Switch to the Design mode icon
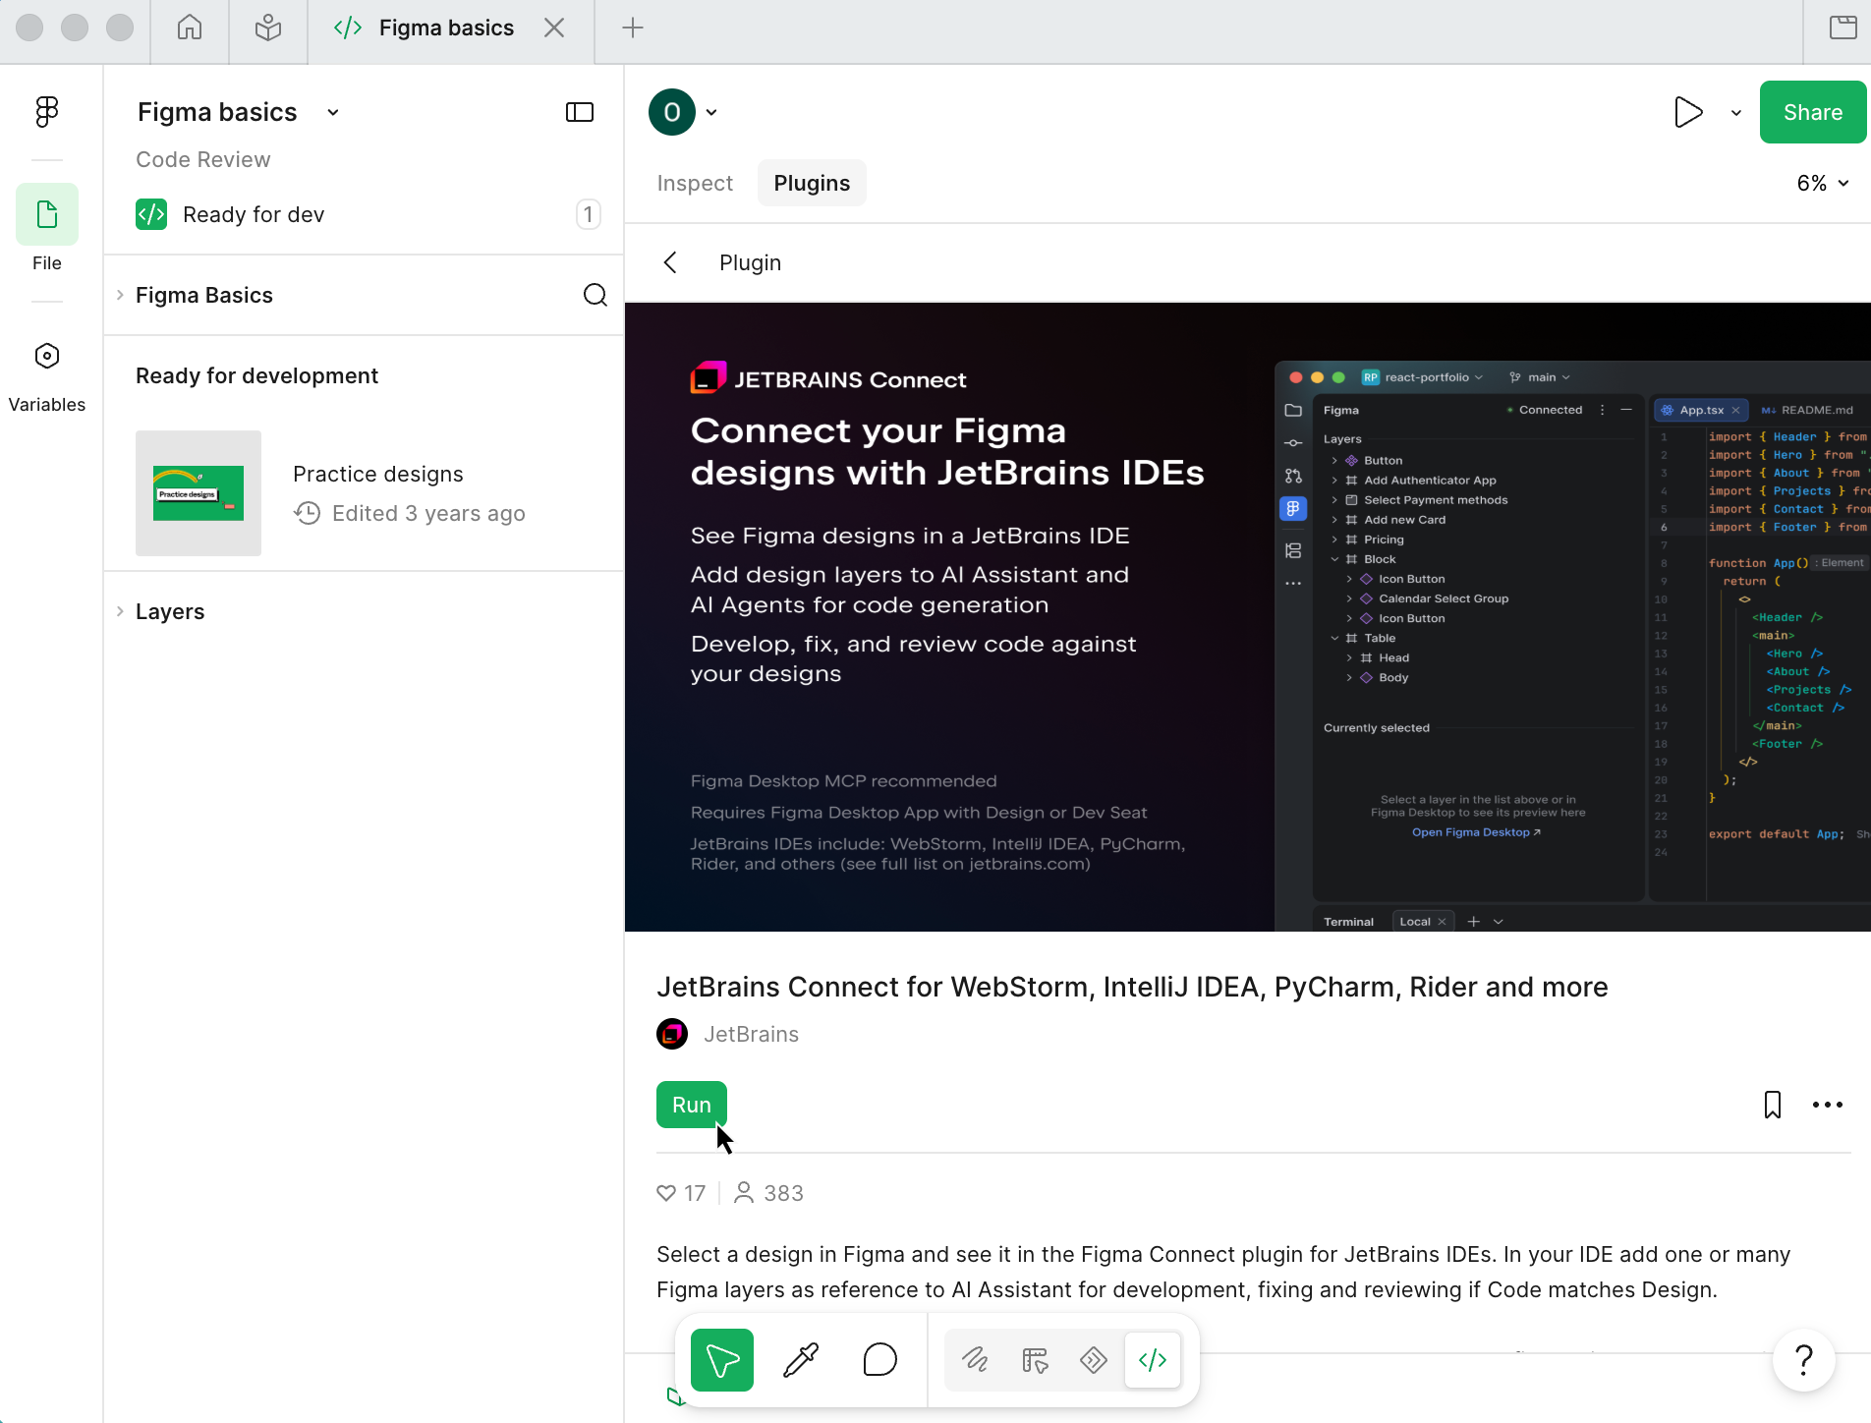Image resolution: width=1871 pixels, height=1423 pixels. (x=1035, y=1360)
